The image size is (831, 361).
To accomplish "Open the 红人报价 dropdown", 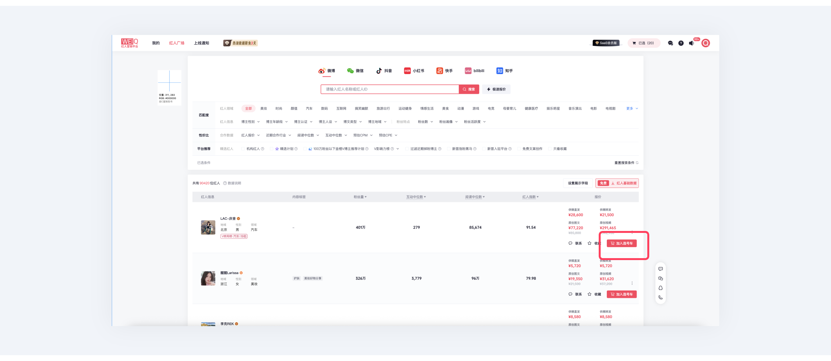I will (x=250, y=135).
